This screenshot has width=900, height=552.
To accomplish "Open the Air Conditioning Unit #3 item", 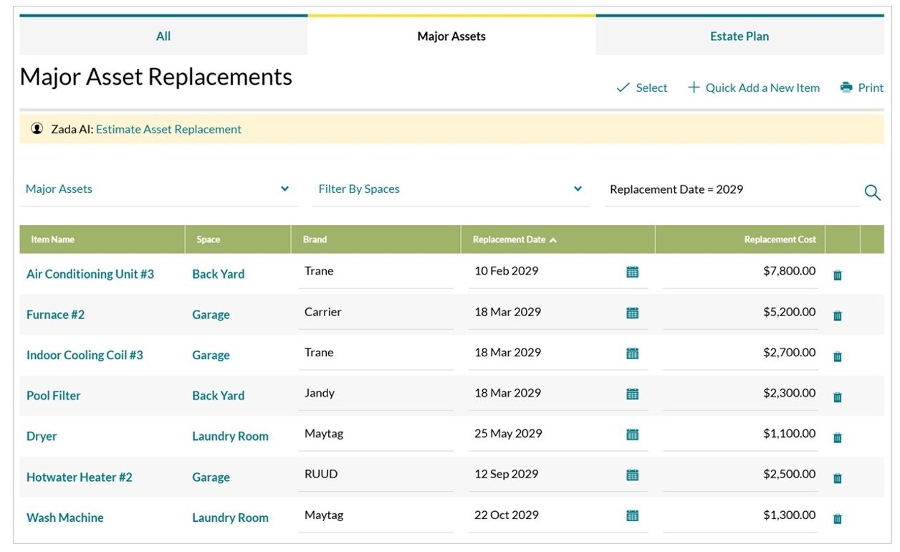I will 90,274.
